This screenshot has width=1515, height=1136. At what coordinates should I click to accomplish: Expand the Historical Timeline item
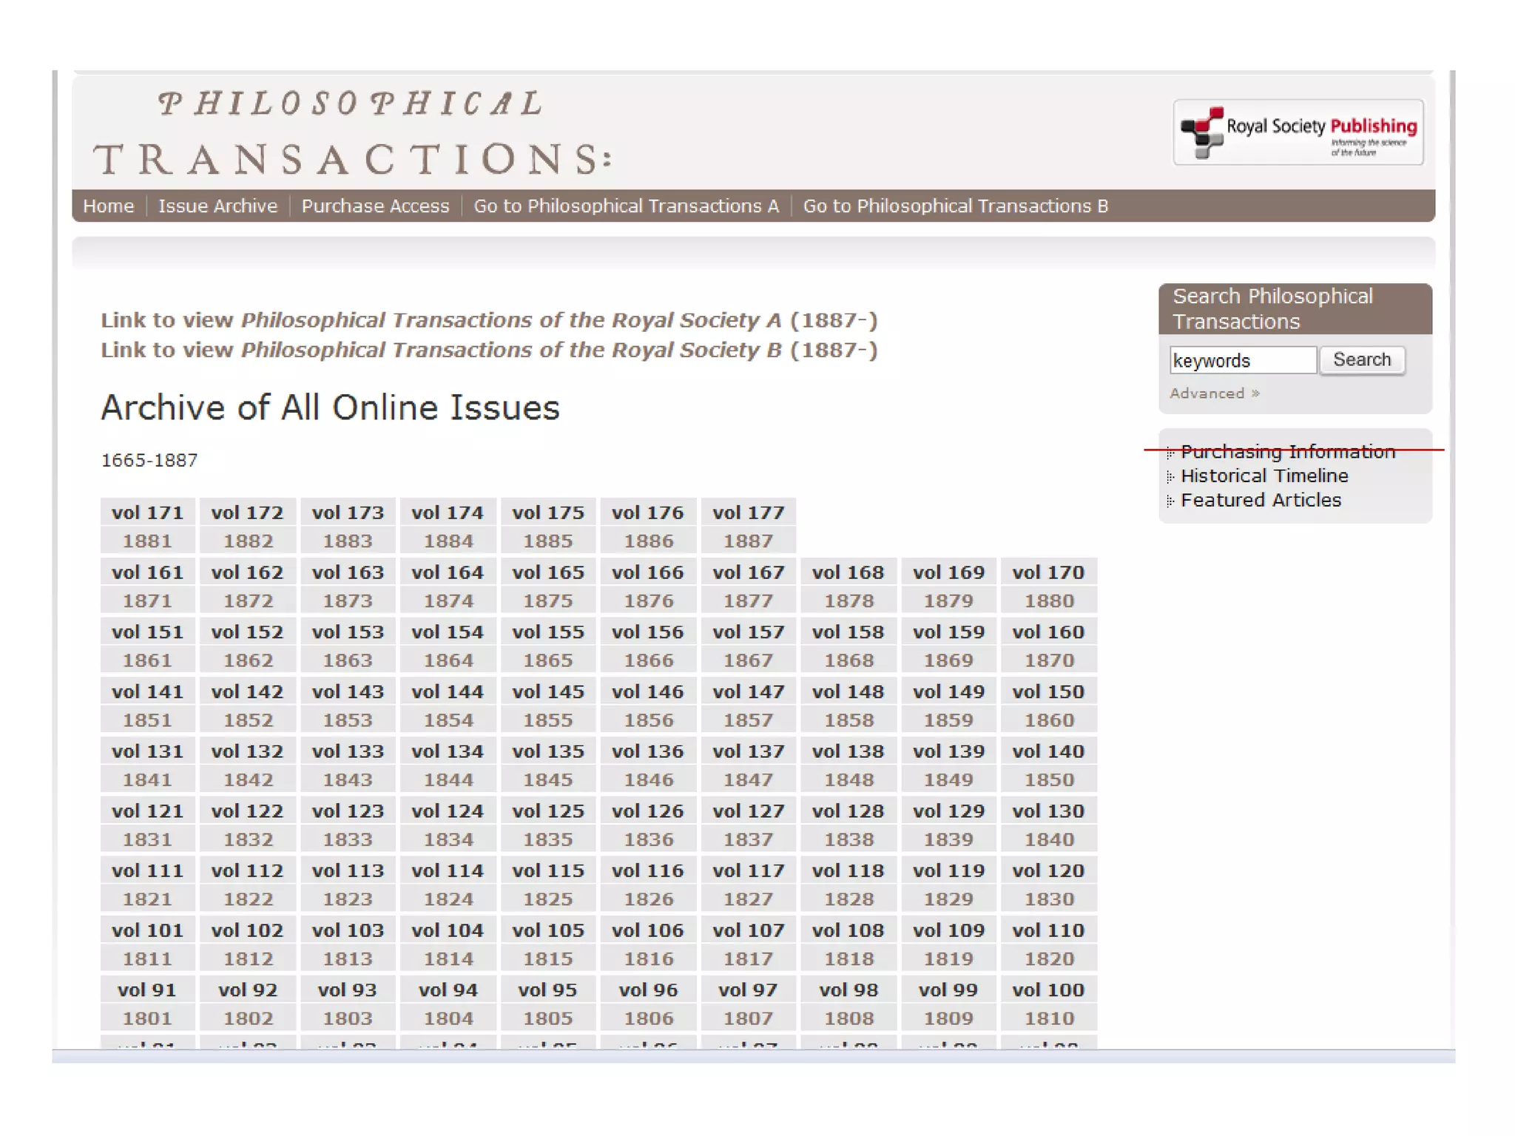(x=1263, y=476)
